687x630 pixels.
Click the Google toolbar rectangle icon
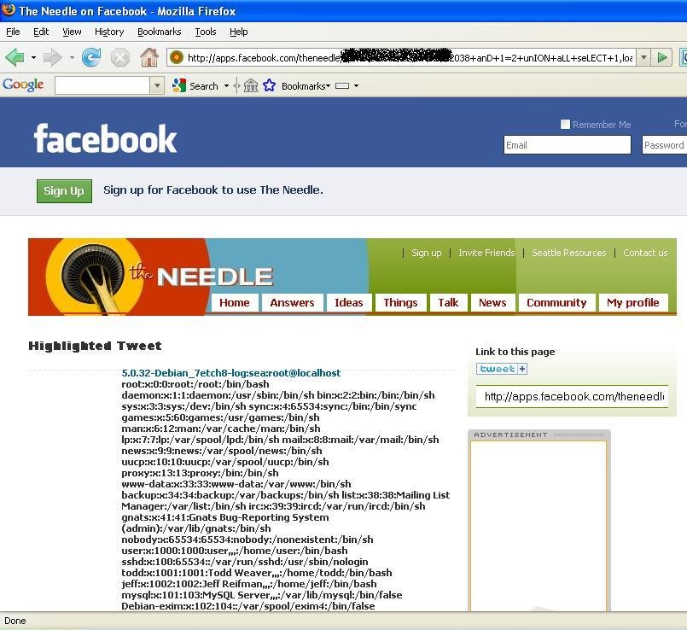pyautogui.click(x=342, y=86)
